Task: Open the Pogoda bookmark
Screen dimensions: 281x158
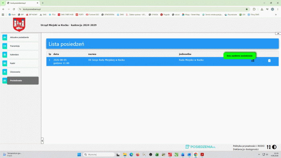Action: (165, 15)
